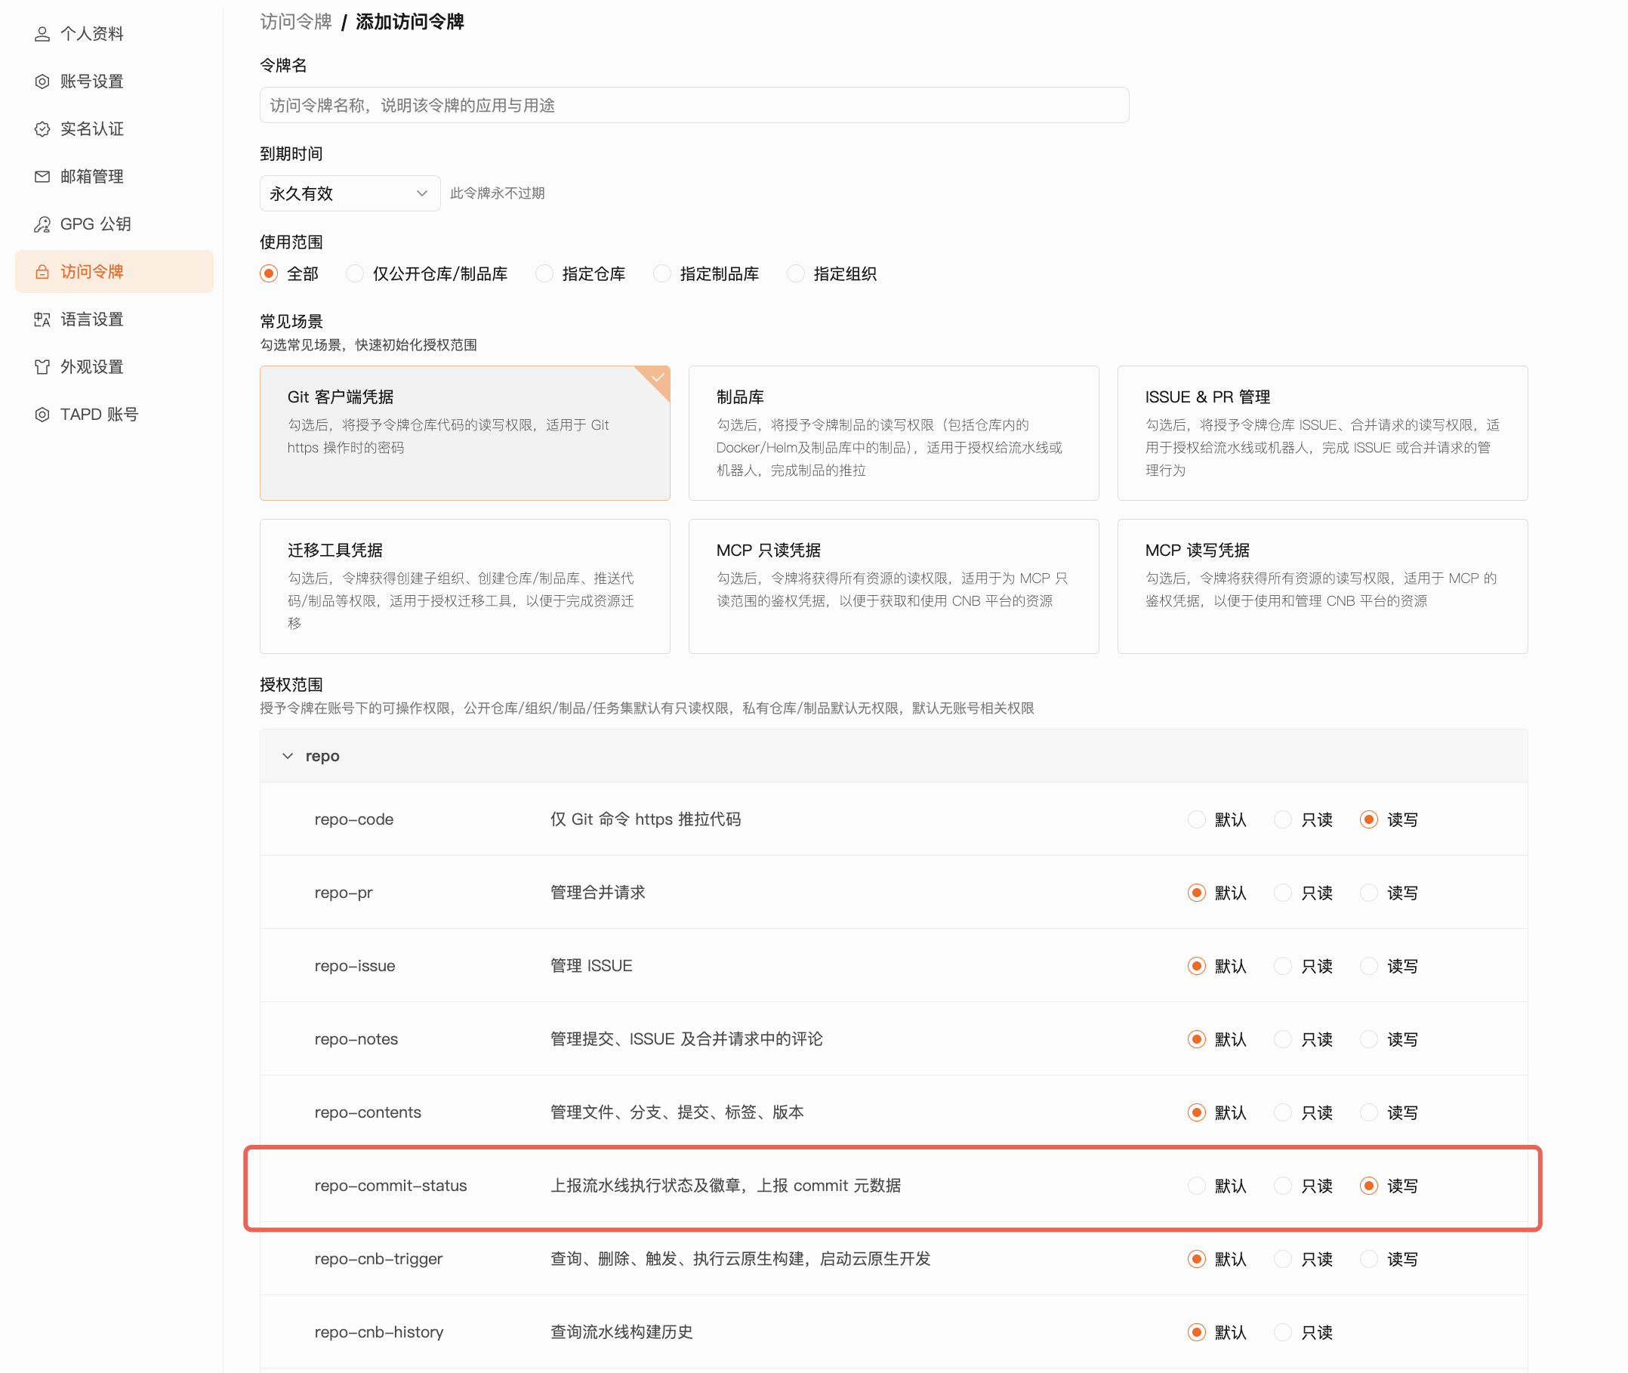1628x1373 pixels.
Task: Click the 邮箱管理 envelope icon
Action: tap(42, 177)
